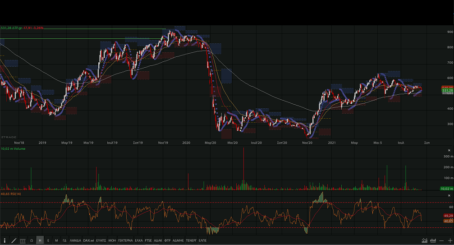
Task: Open the ΓΔ index symbol tab
Action: coord(64,240)
